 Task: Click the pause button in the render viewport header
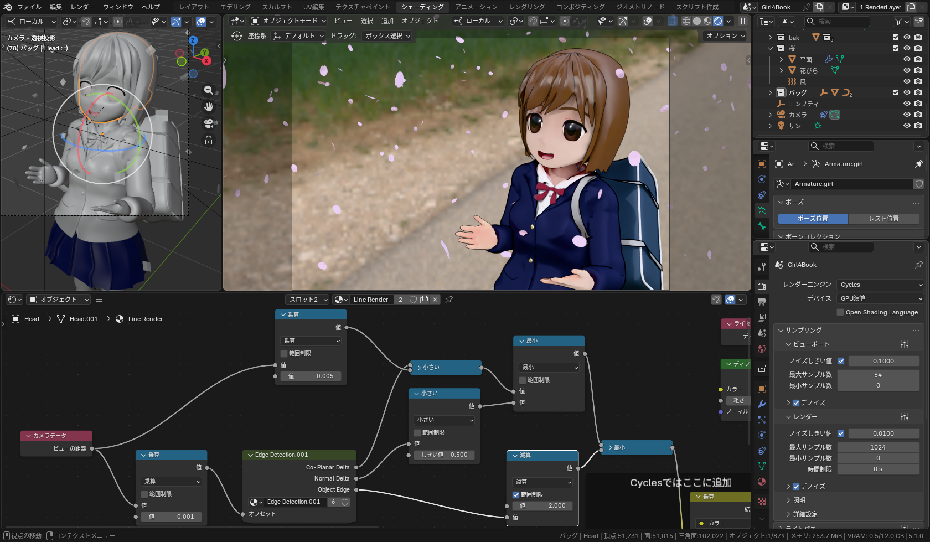pos(743,21)
